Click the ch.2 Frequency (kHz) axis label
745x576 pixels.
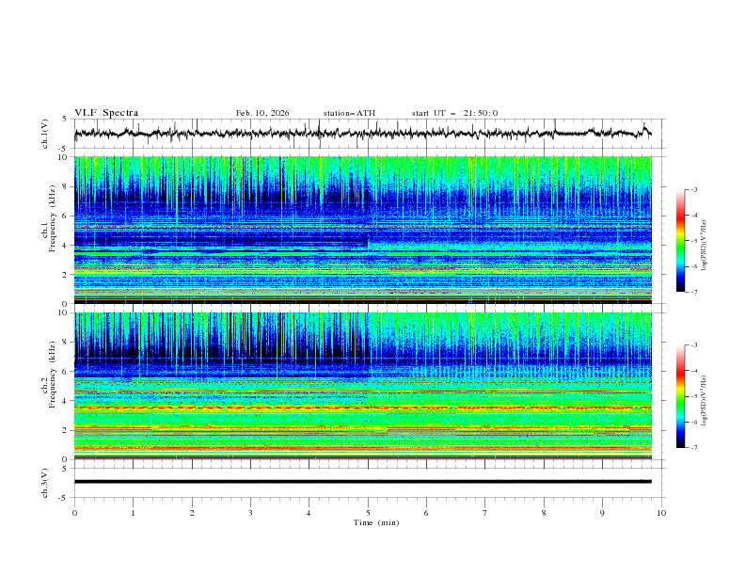(49, 375)
